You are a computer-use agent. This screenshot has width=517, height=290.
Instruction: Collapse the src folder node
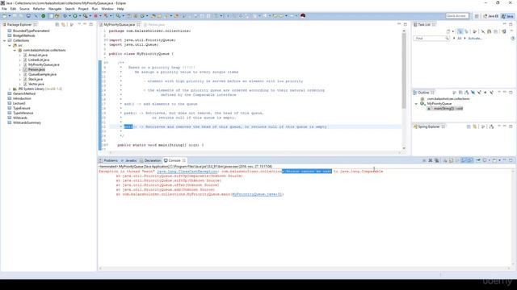(10, 45)
